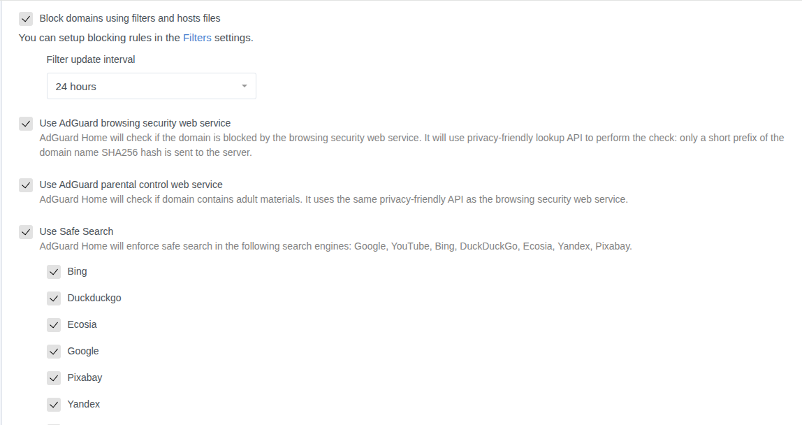The image size is (802, 425).
Task: Click the "Filter update interval" label
Action: coord(91,59)
